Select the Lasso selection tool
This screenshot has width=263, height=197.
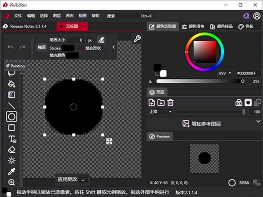click(11, 73)
